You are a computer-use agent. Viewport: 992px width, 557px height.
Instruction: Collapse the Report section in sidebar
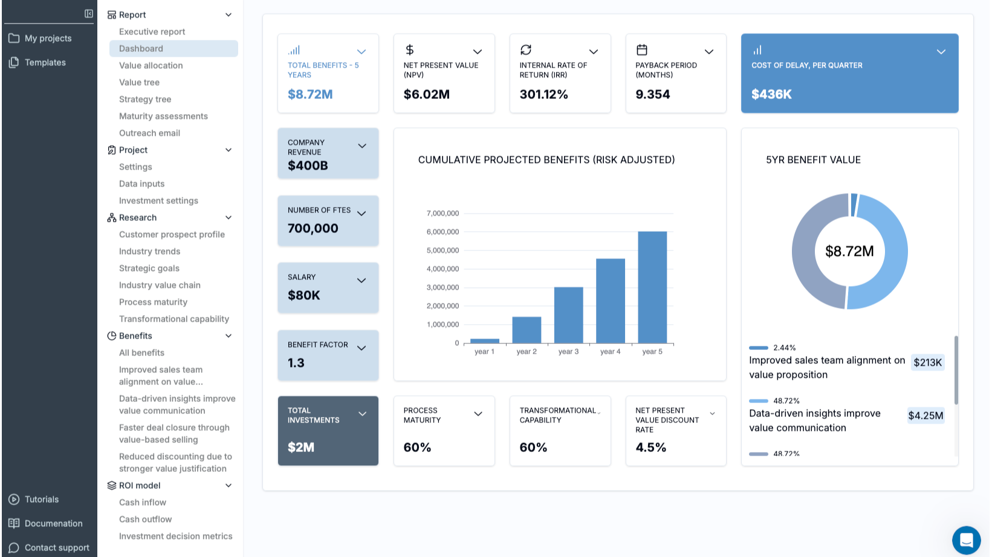pyautogui.click(x=229, y=15)
